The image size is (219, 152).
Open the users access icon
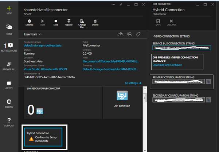[x=129, y=34]
